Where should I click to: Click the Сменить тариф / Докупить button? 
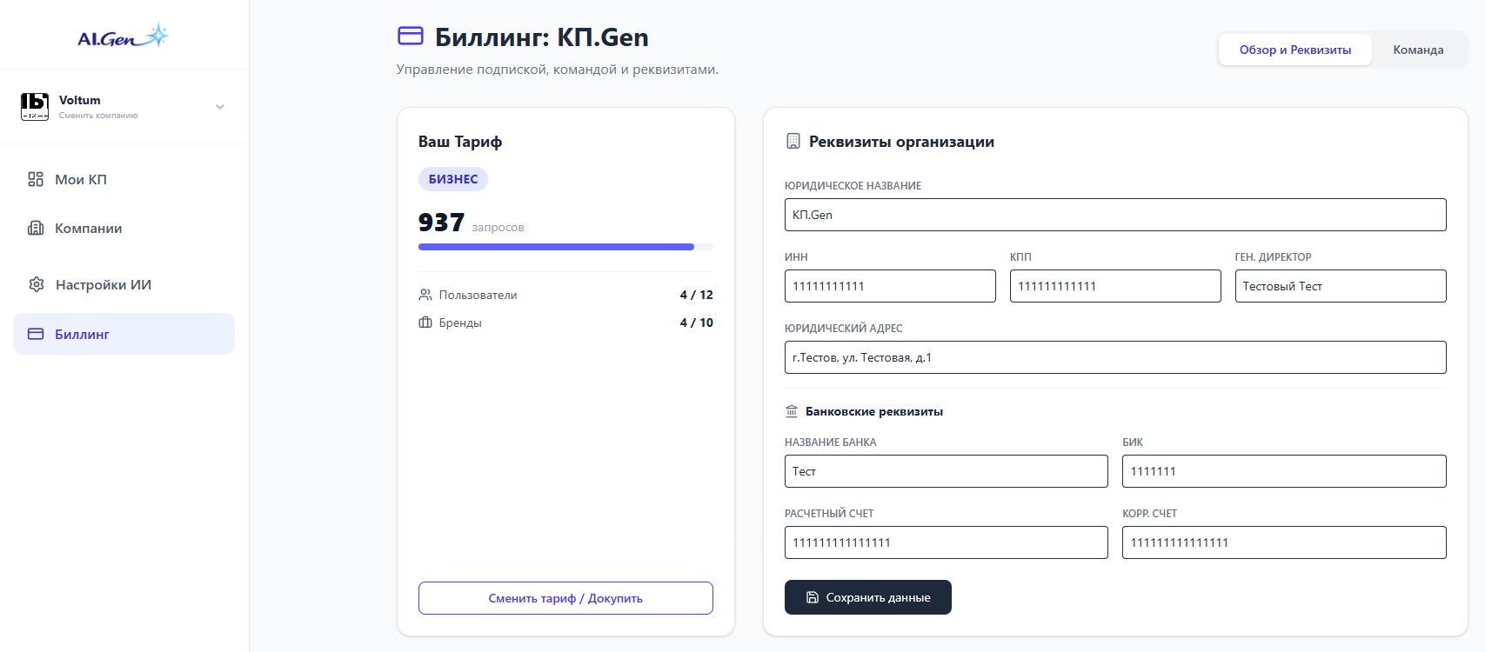click(x=565, y=598)
